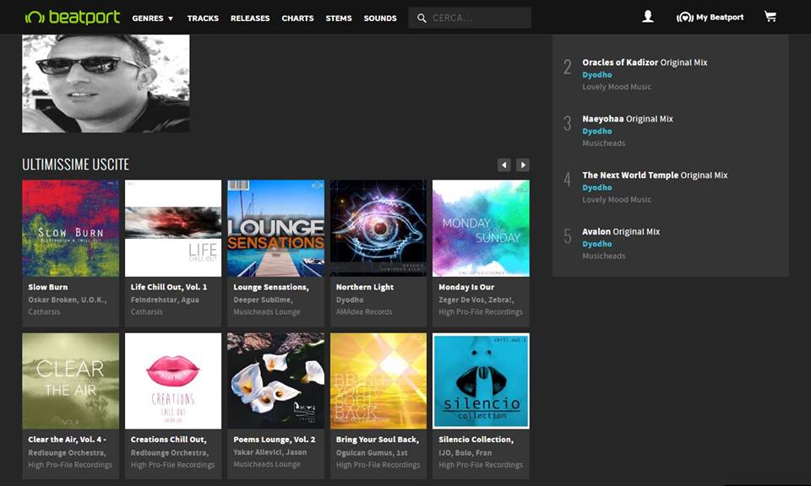
Task: Open the Sounds section
Action: coord(380,18)
